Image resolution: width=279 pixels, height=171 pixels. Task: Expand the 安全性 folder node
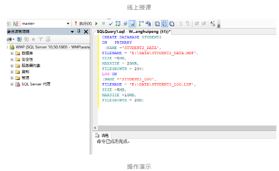point(12,59)
